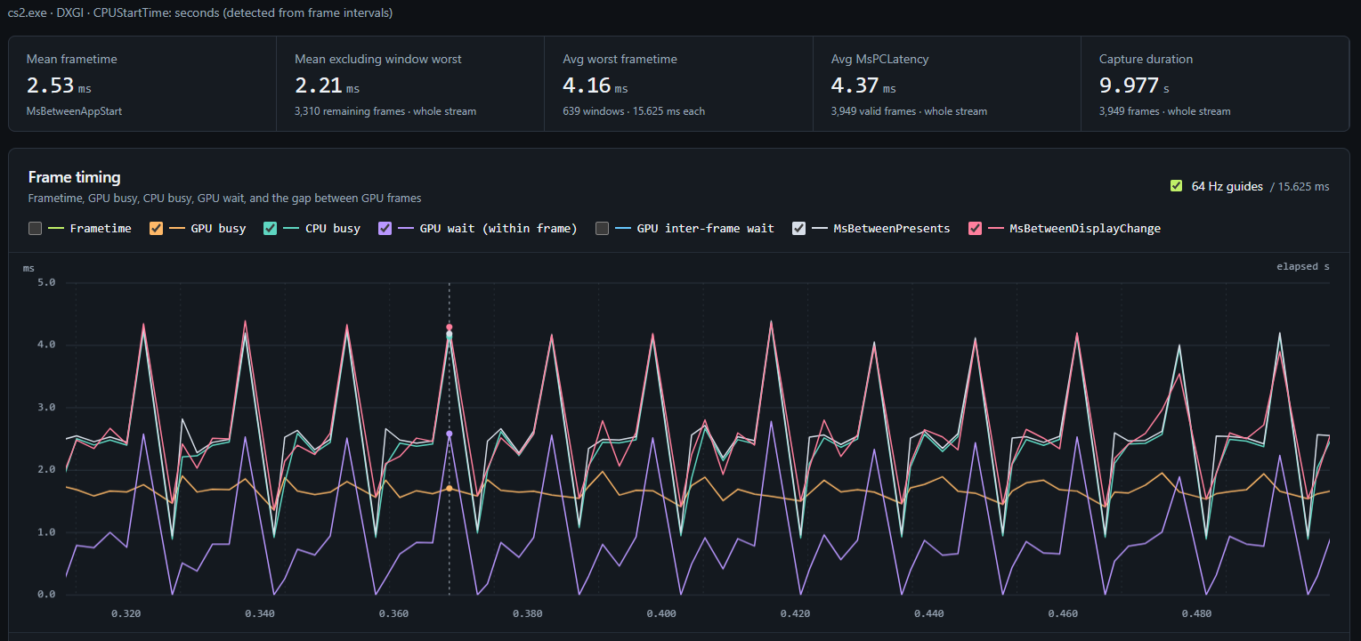Click the "/ 15.625 ms" guide interval text

[1300, 186]
